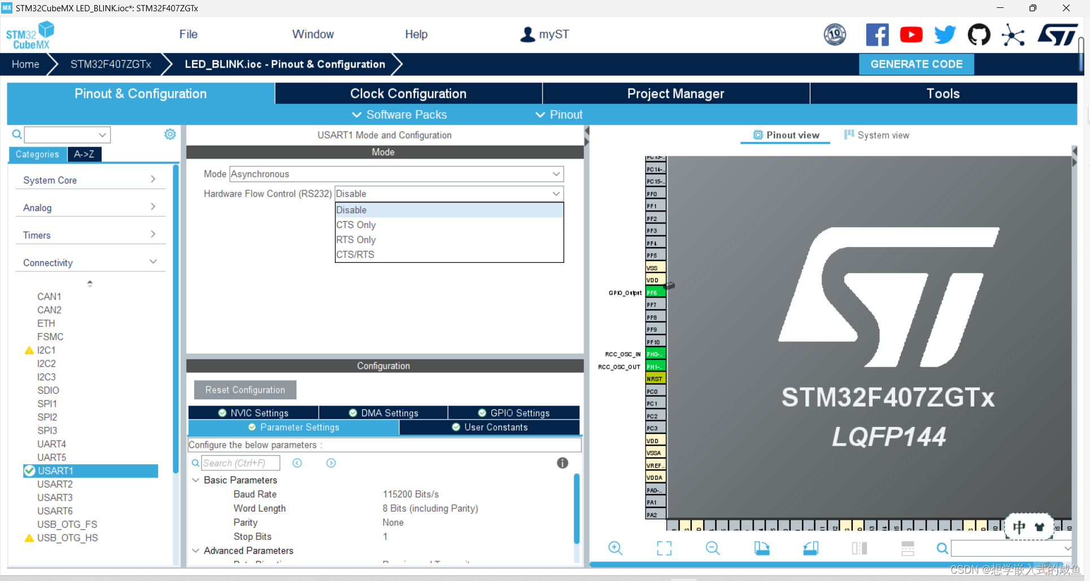Open the pinout search magnifier icon

pos(941,548)
